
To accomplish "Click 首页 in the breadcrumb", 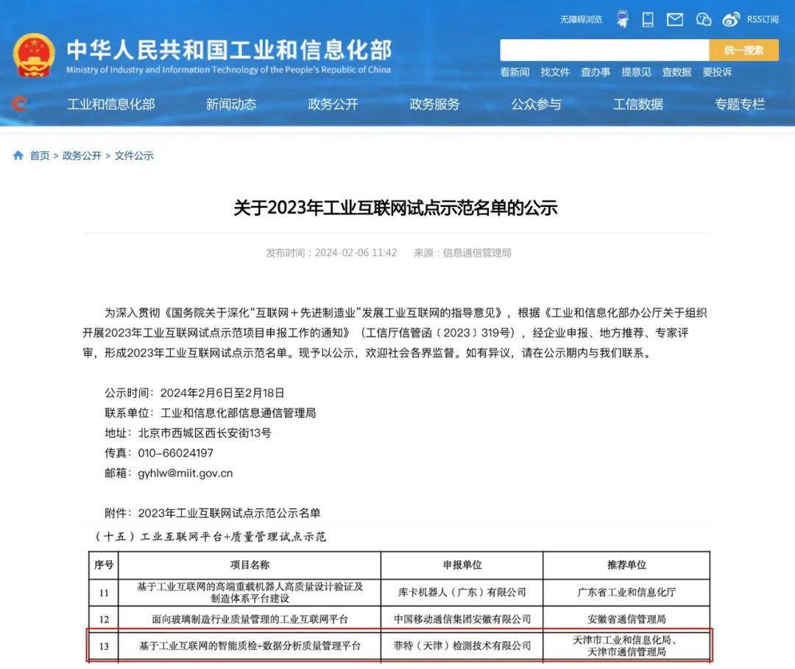I will [40, 155].
